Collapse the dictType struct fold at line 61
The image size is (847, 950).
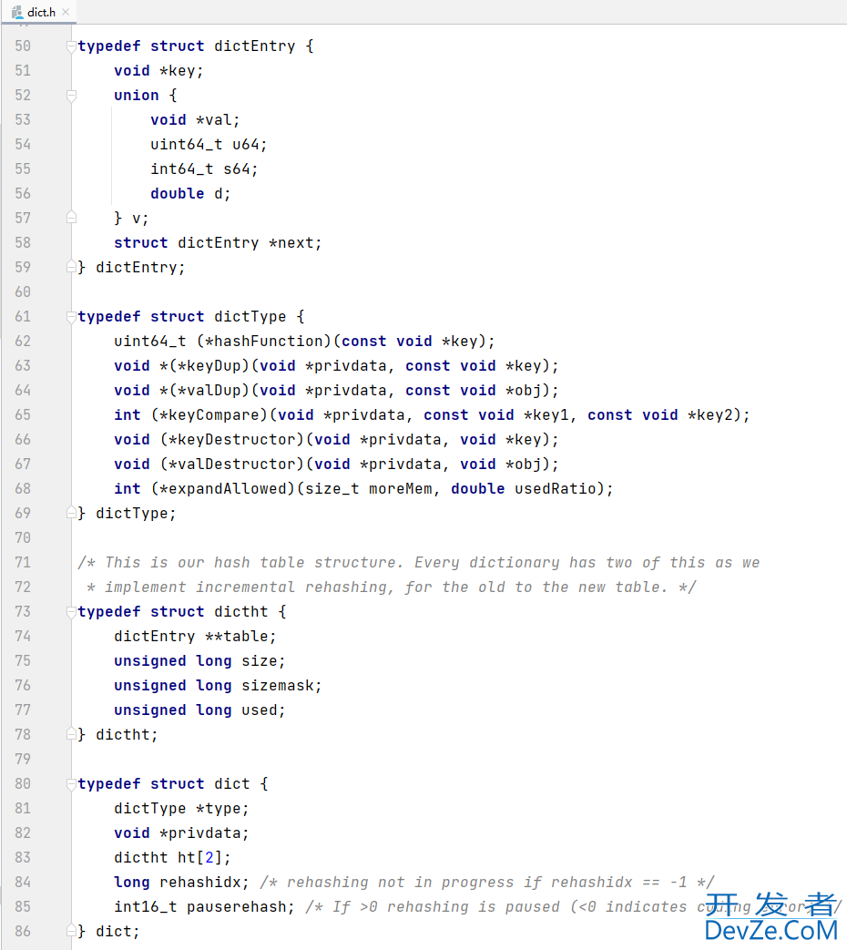(x=71, y=317)
